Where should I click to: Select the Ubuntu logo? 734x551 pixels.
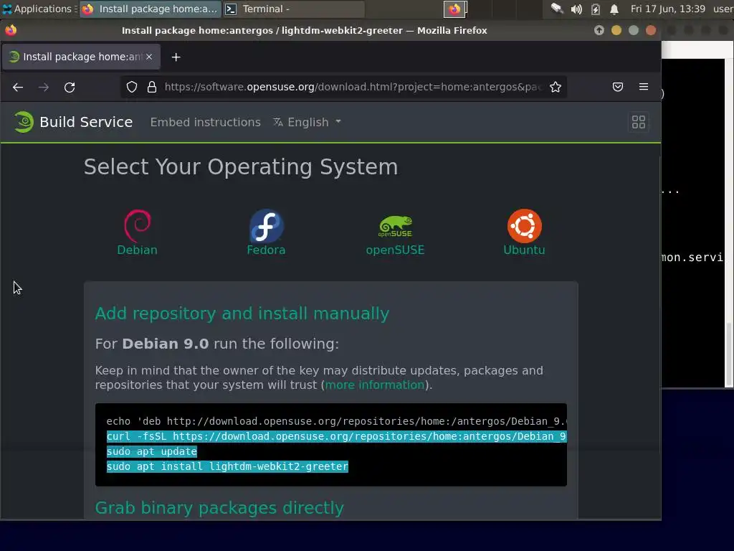(524, 226)
